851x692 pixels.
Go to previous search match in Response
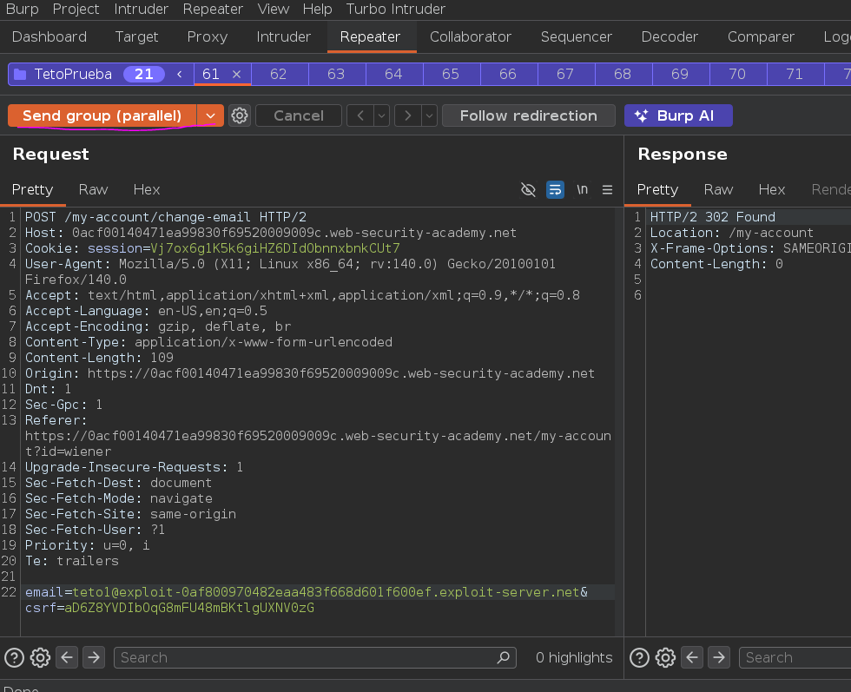coord(692,658)
